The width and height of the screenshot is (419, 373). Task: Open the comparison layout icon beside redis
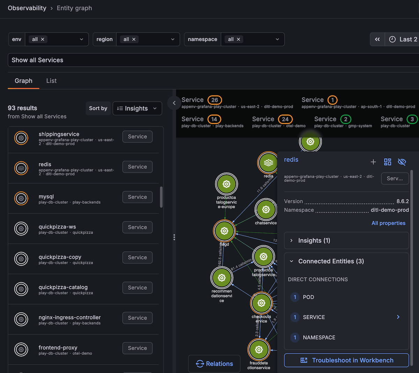coord(387,162)
